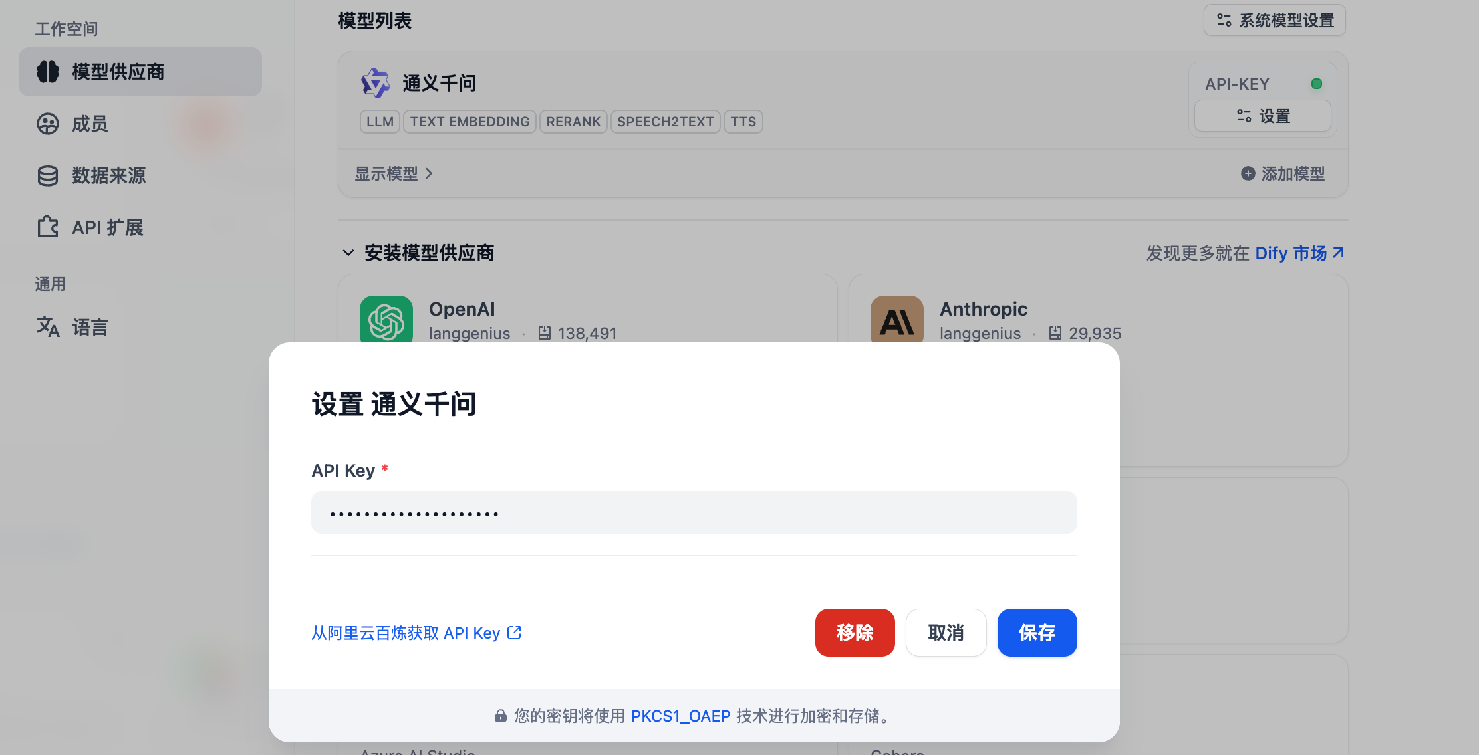Click the TEXT EMBEDDING tag
This screenshot has width=1479, height=755.
click(470, 122)
